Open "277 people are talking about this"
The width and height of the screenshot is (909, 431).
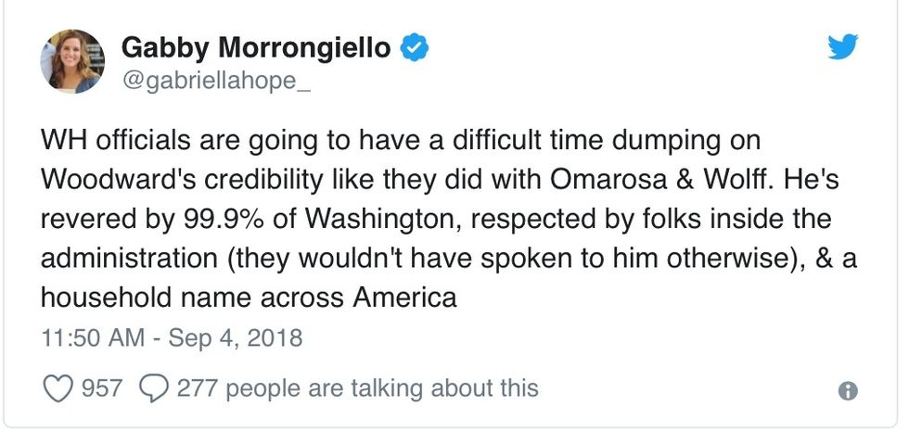(x=357, y=387)
